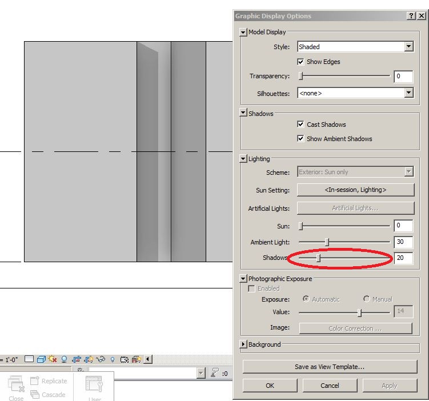
Task: Close the Graphic Display Options dialog
Action: point(422,16)
